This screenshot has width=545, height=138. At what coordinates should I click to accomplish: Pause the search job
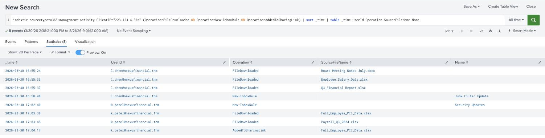click(x=462, y=31)
